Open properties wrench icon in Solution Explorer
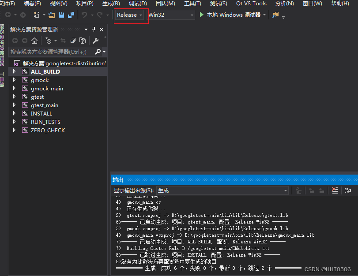 (95, 41)
